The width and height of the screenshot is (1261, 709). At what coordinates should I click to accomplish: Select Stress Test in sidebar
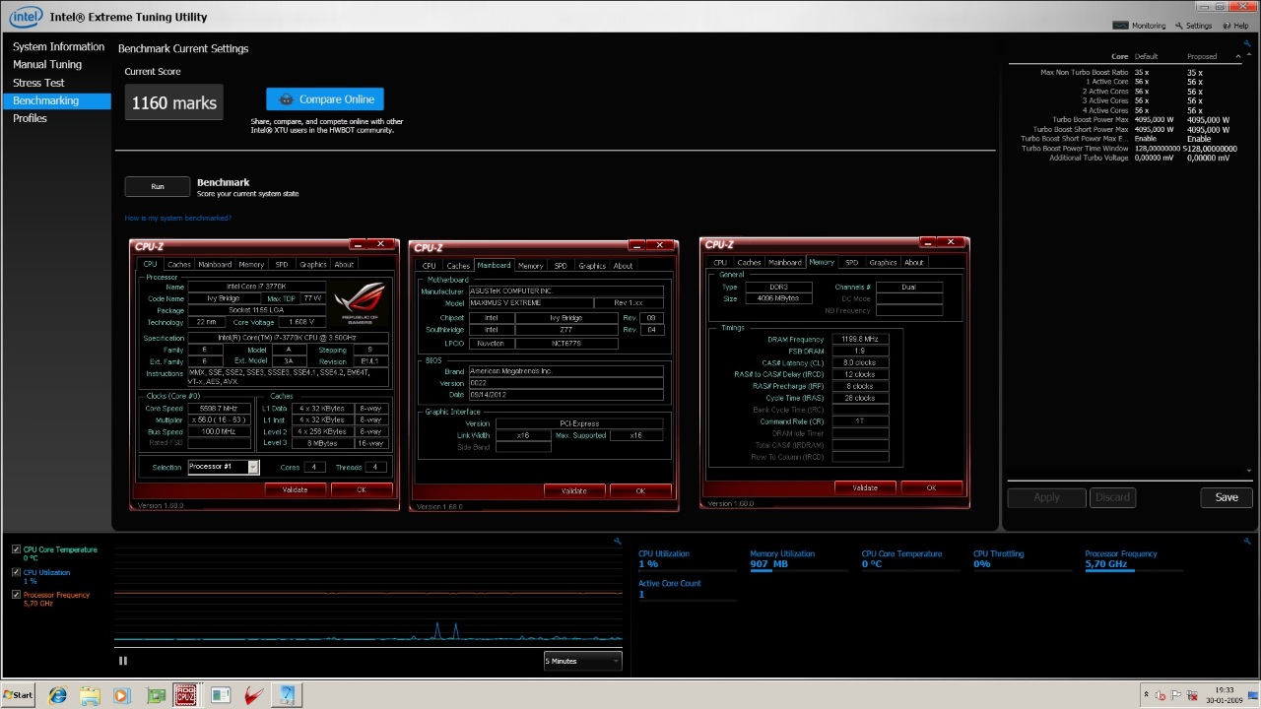(x=38, y=83)
